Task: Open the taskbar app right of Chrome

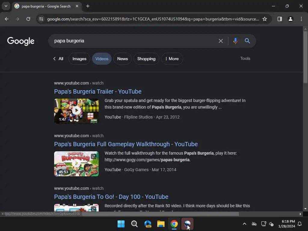Action: pyautogui.click(x=187, y=224)
